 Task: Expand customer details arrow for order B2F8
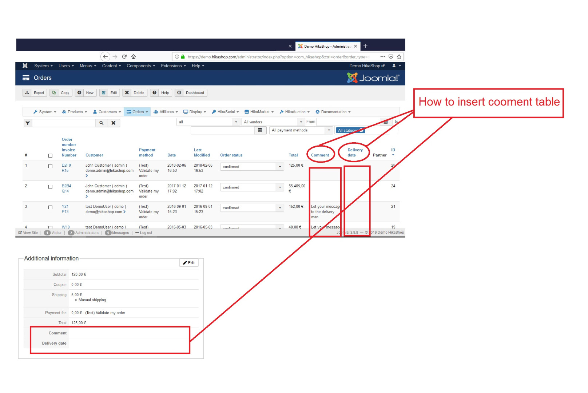point(87,176)
